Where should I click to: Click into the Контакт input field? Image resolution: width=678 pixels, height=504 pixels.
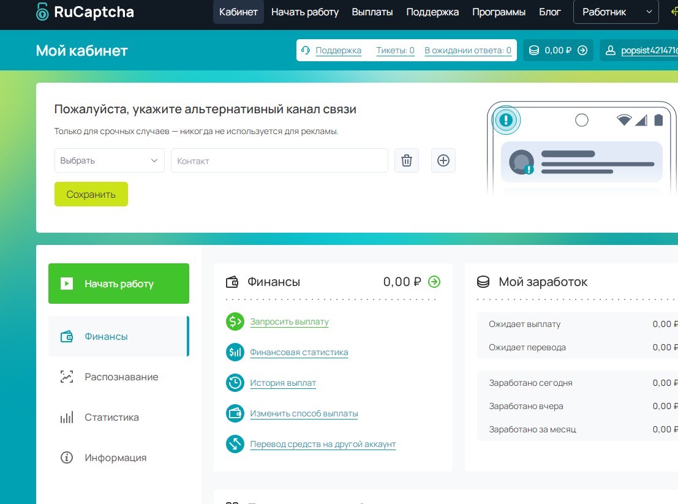pyautogui.click(x=279, y=160)
